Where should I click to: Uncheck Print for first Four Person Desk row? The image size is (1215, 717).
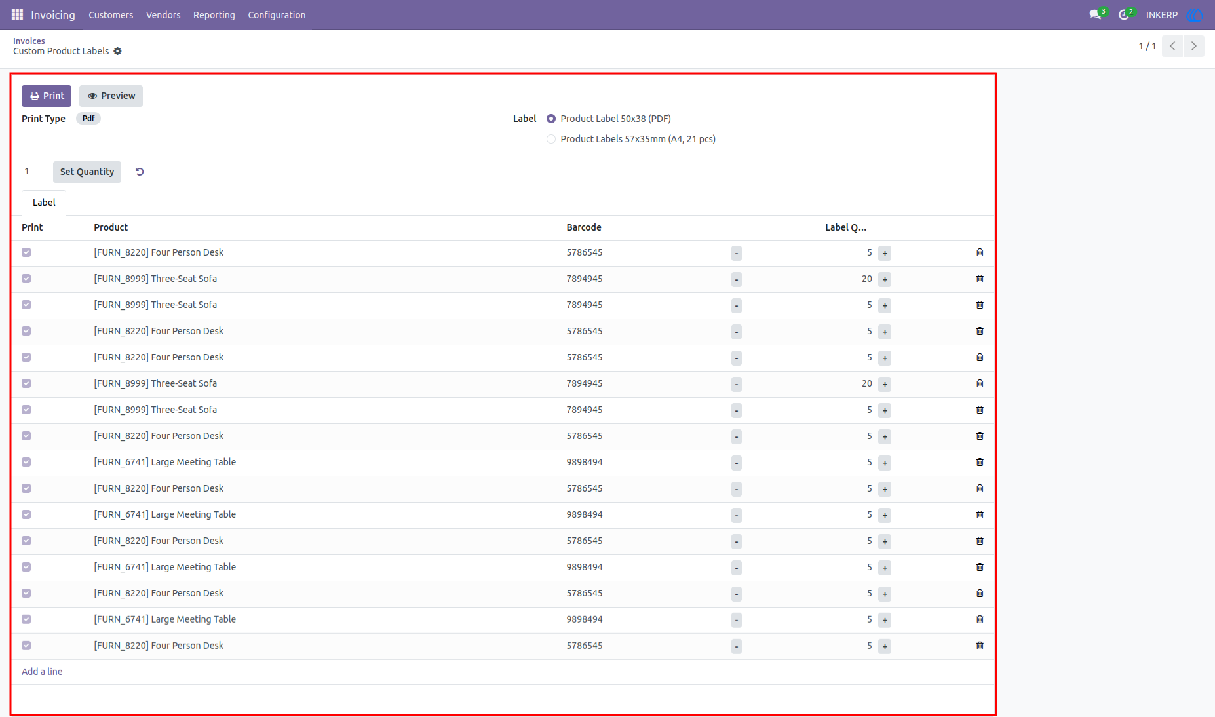point(26,252)
